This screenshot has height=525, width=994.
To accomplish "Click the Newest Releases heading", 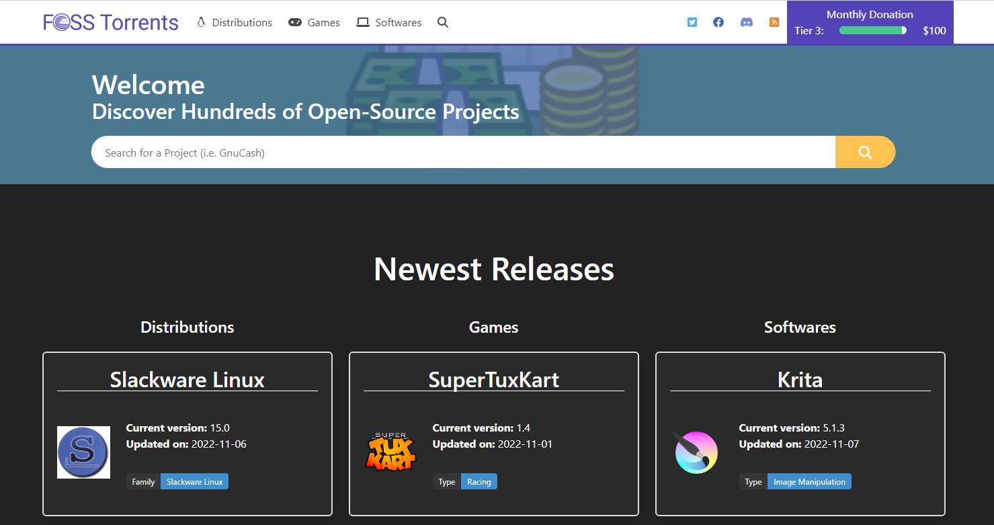I will coord(494,269).
